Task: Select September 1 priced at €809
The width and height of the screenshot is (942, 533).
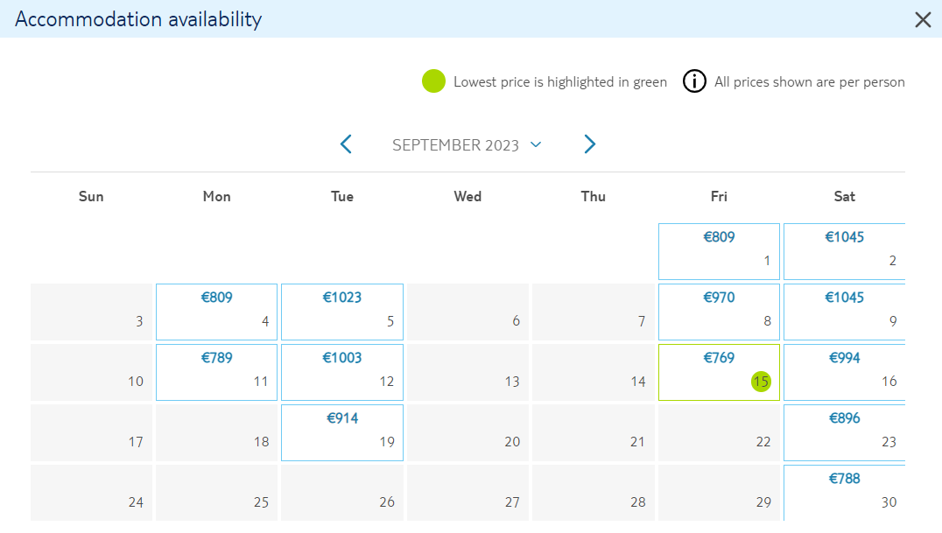Action: point(719,251)
